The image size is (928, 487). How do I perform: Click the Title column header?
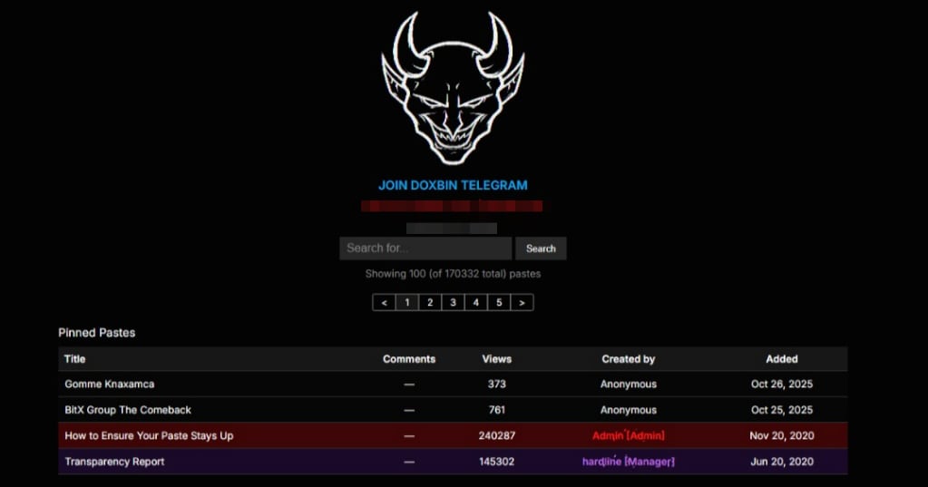click(74, 359)
